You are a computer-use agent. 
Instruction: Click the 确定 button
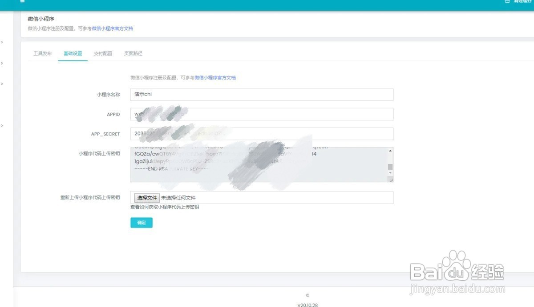(142, 223)
